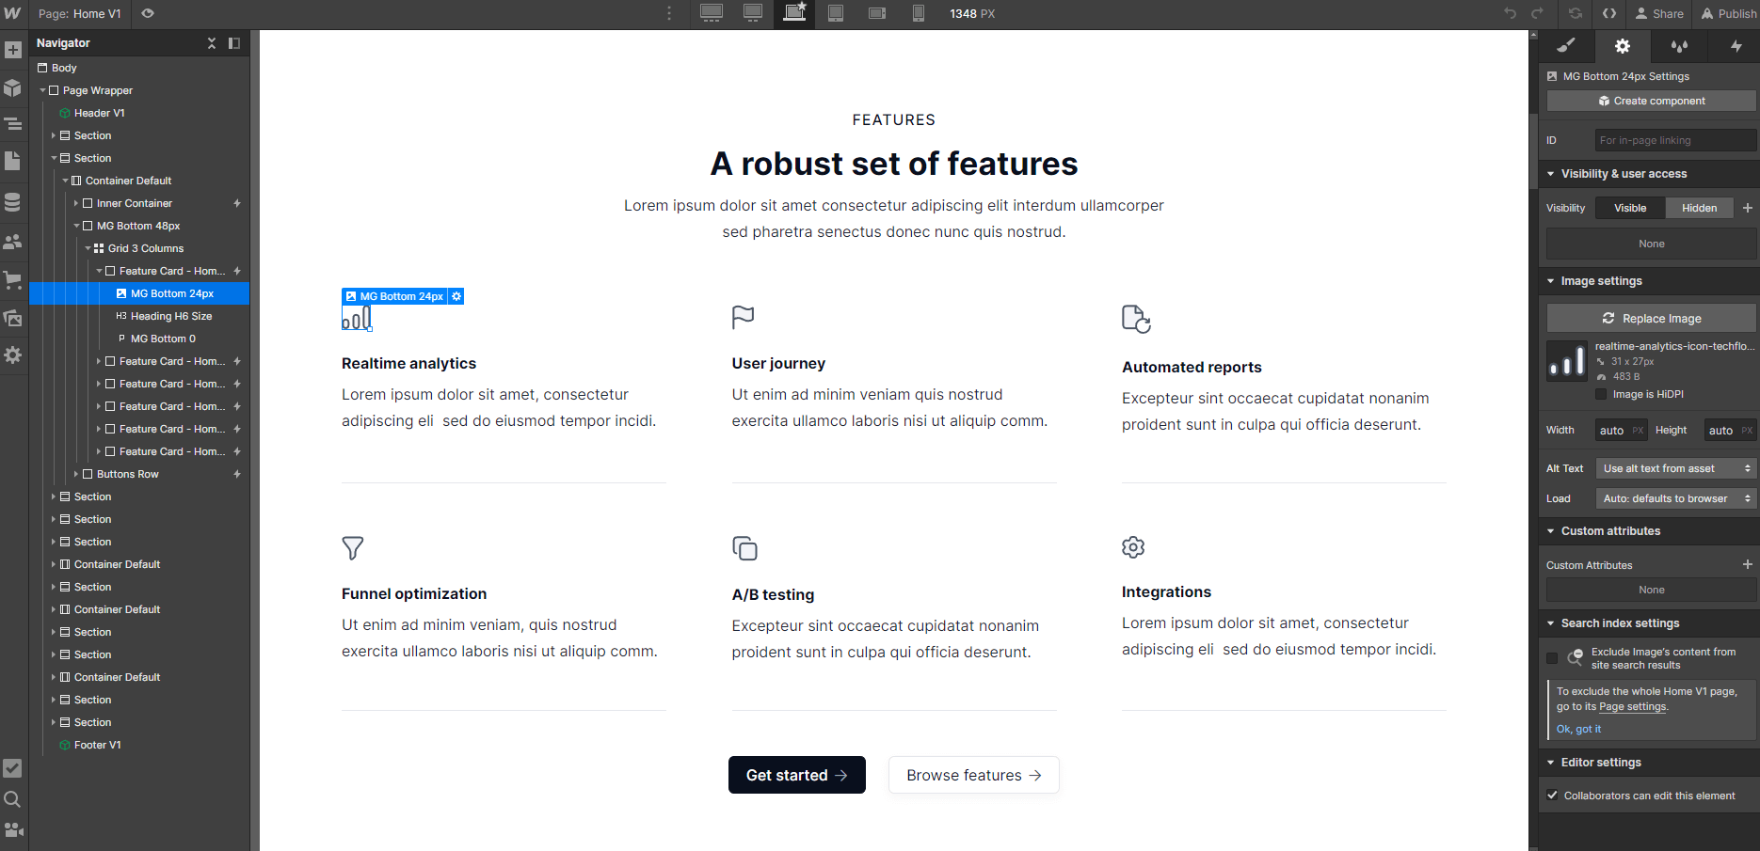
Task: Open the Add Elements panel
Action: tap(14, 48)
